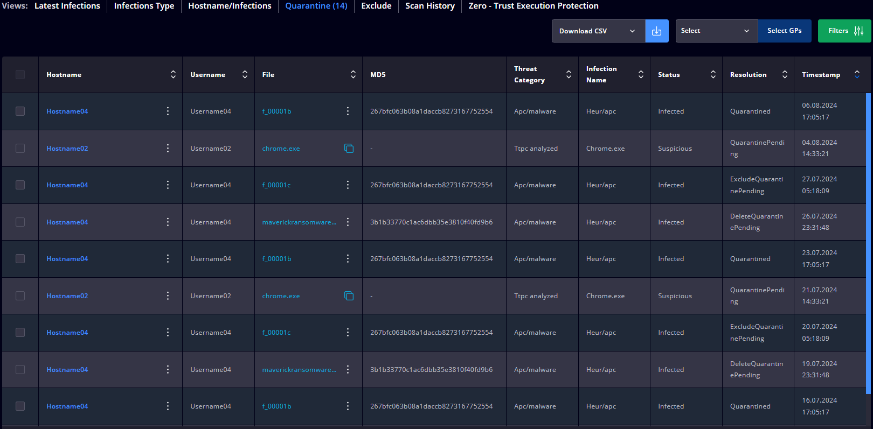Check the 06.08.2024 Hostname04 row checkbox
This screenshot has width=873, height=429.
20,111
